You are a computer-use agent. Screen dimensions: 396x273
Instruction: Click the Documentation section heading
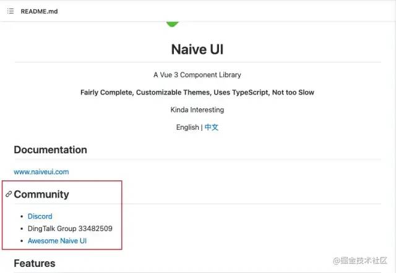tap(50, 149)
